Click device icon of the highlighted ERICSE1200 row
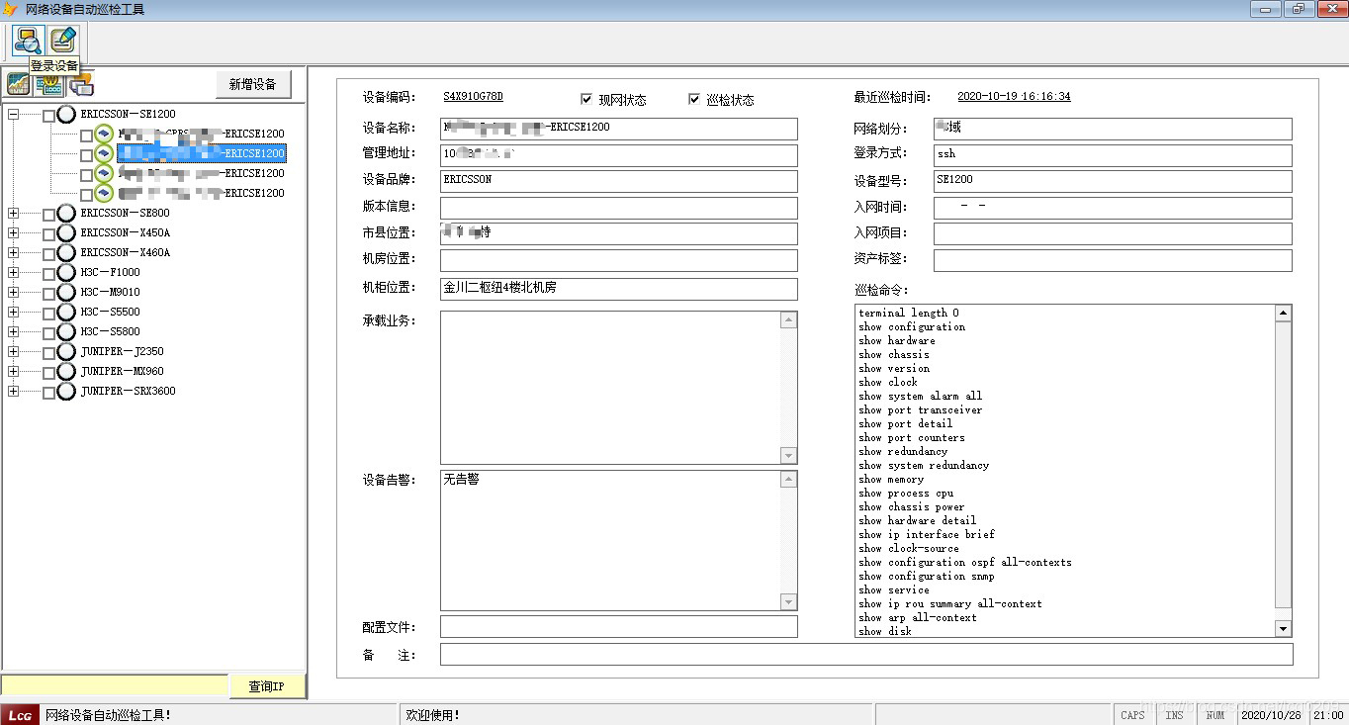 click(104, 153)
